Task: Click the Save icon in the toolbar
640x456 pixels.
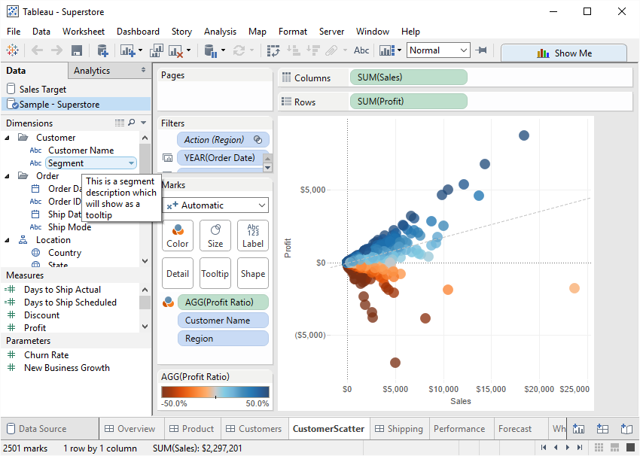Action: pyautogui.click(x=76, y=50)
